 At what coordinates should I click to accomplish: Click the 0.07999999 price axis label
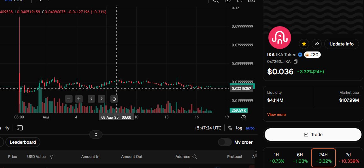pyautogui.click(x=242, y=45)
